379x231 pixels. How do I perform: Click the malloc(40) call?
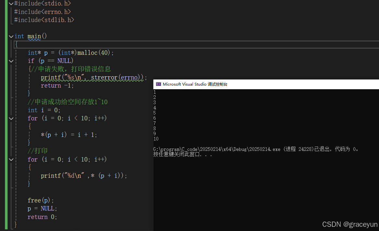pyautogui.click(x=94, y=53)
